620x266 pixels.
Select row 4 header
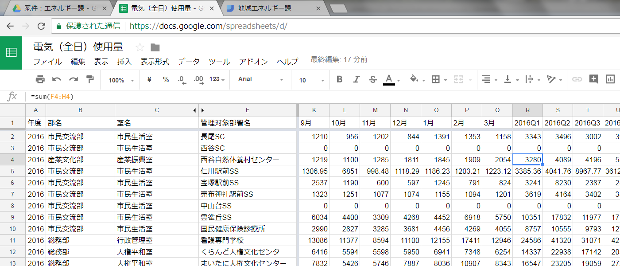click(x=12, y=160)
